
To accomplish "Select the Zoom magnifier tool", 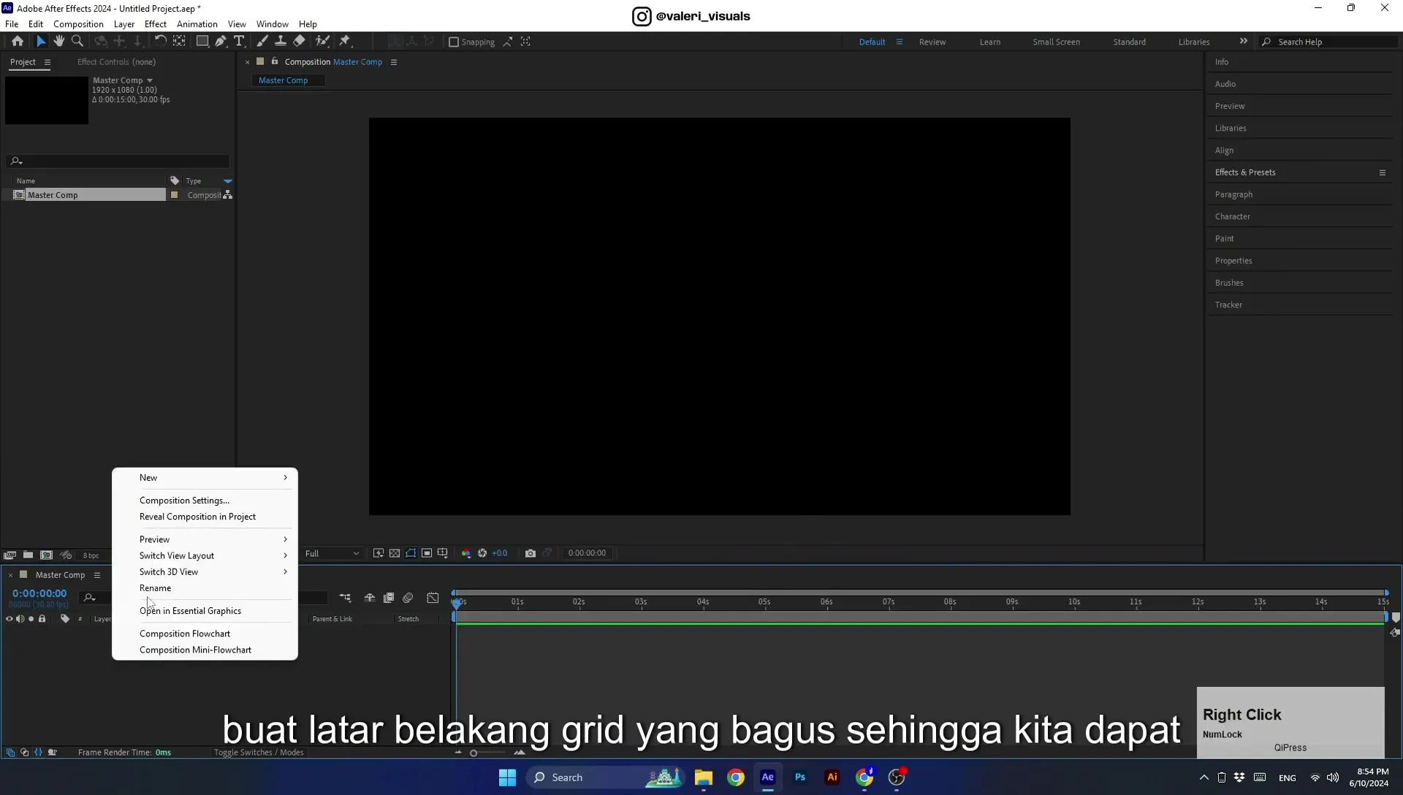I will click(x=77, y=42).
